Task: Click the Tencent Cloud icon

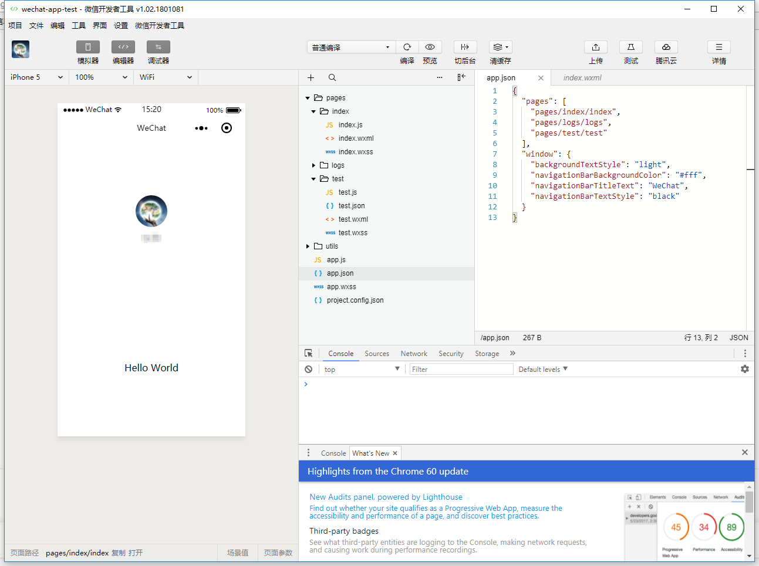Action: [x=666, y=47]
